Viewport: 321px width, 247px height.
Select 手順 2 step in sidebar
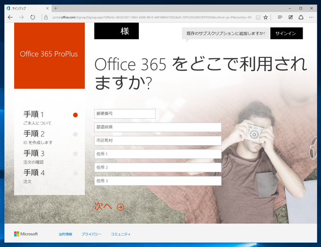tap(34, 134)
